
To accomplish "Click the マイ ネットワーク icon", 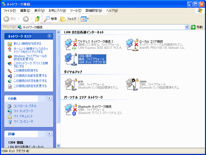I will (10, 111).
